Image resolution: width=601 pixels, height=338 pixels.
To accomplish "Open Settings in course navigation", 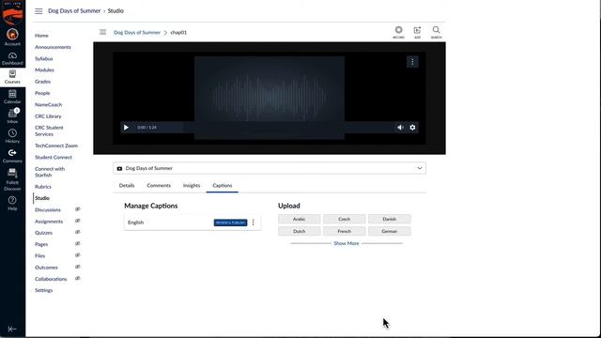I will pyautogui.click(x=44, y=290).
